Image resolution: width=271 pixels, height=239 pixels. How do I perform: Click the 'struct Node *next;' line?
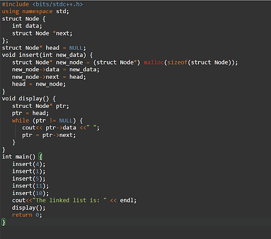[42, 33]
